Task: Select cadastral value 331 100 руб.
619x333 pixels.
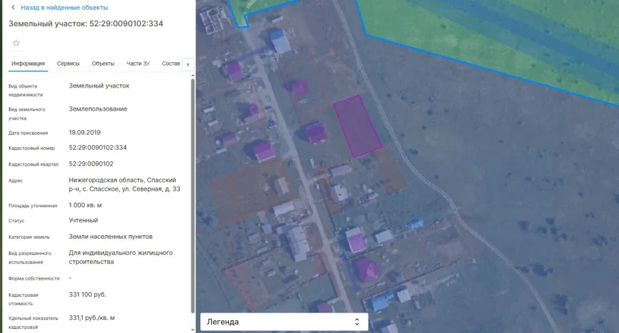Action: pos(88,295)
